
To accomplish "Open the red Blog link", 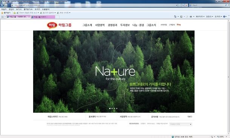I will point(179,25).
